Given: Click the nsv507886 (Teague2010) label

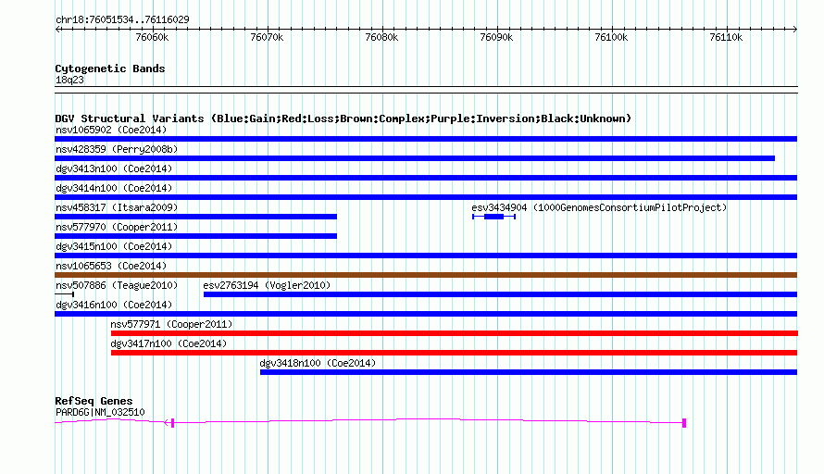Looking at the screenshot, I should 117,285.
